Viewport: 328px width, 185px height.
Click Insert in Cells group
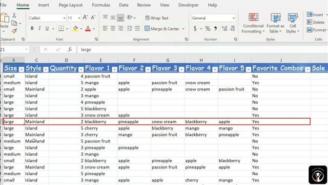315,15
